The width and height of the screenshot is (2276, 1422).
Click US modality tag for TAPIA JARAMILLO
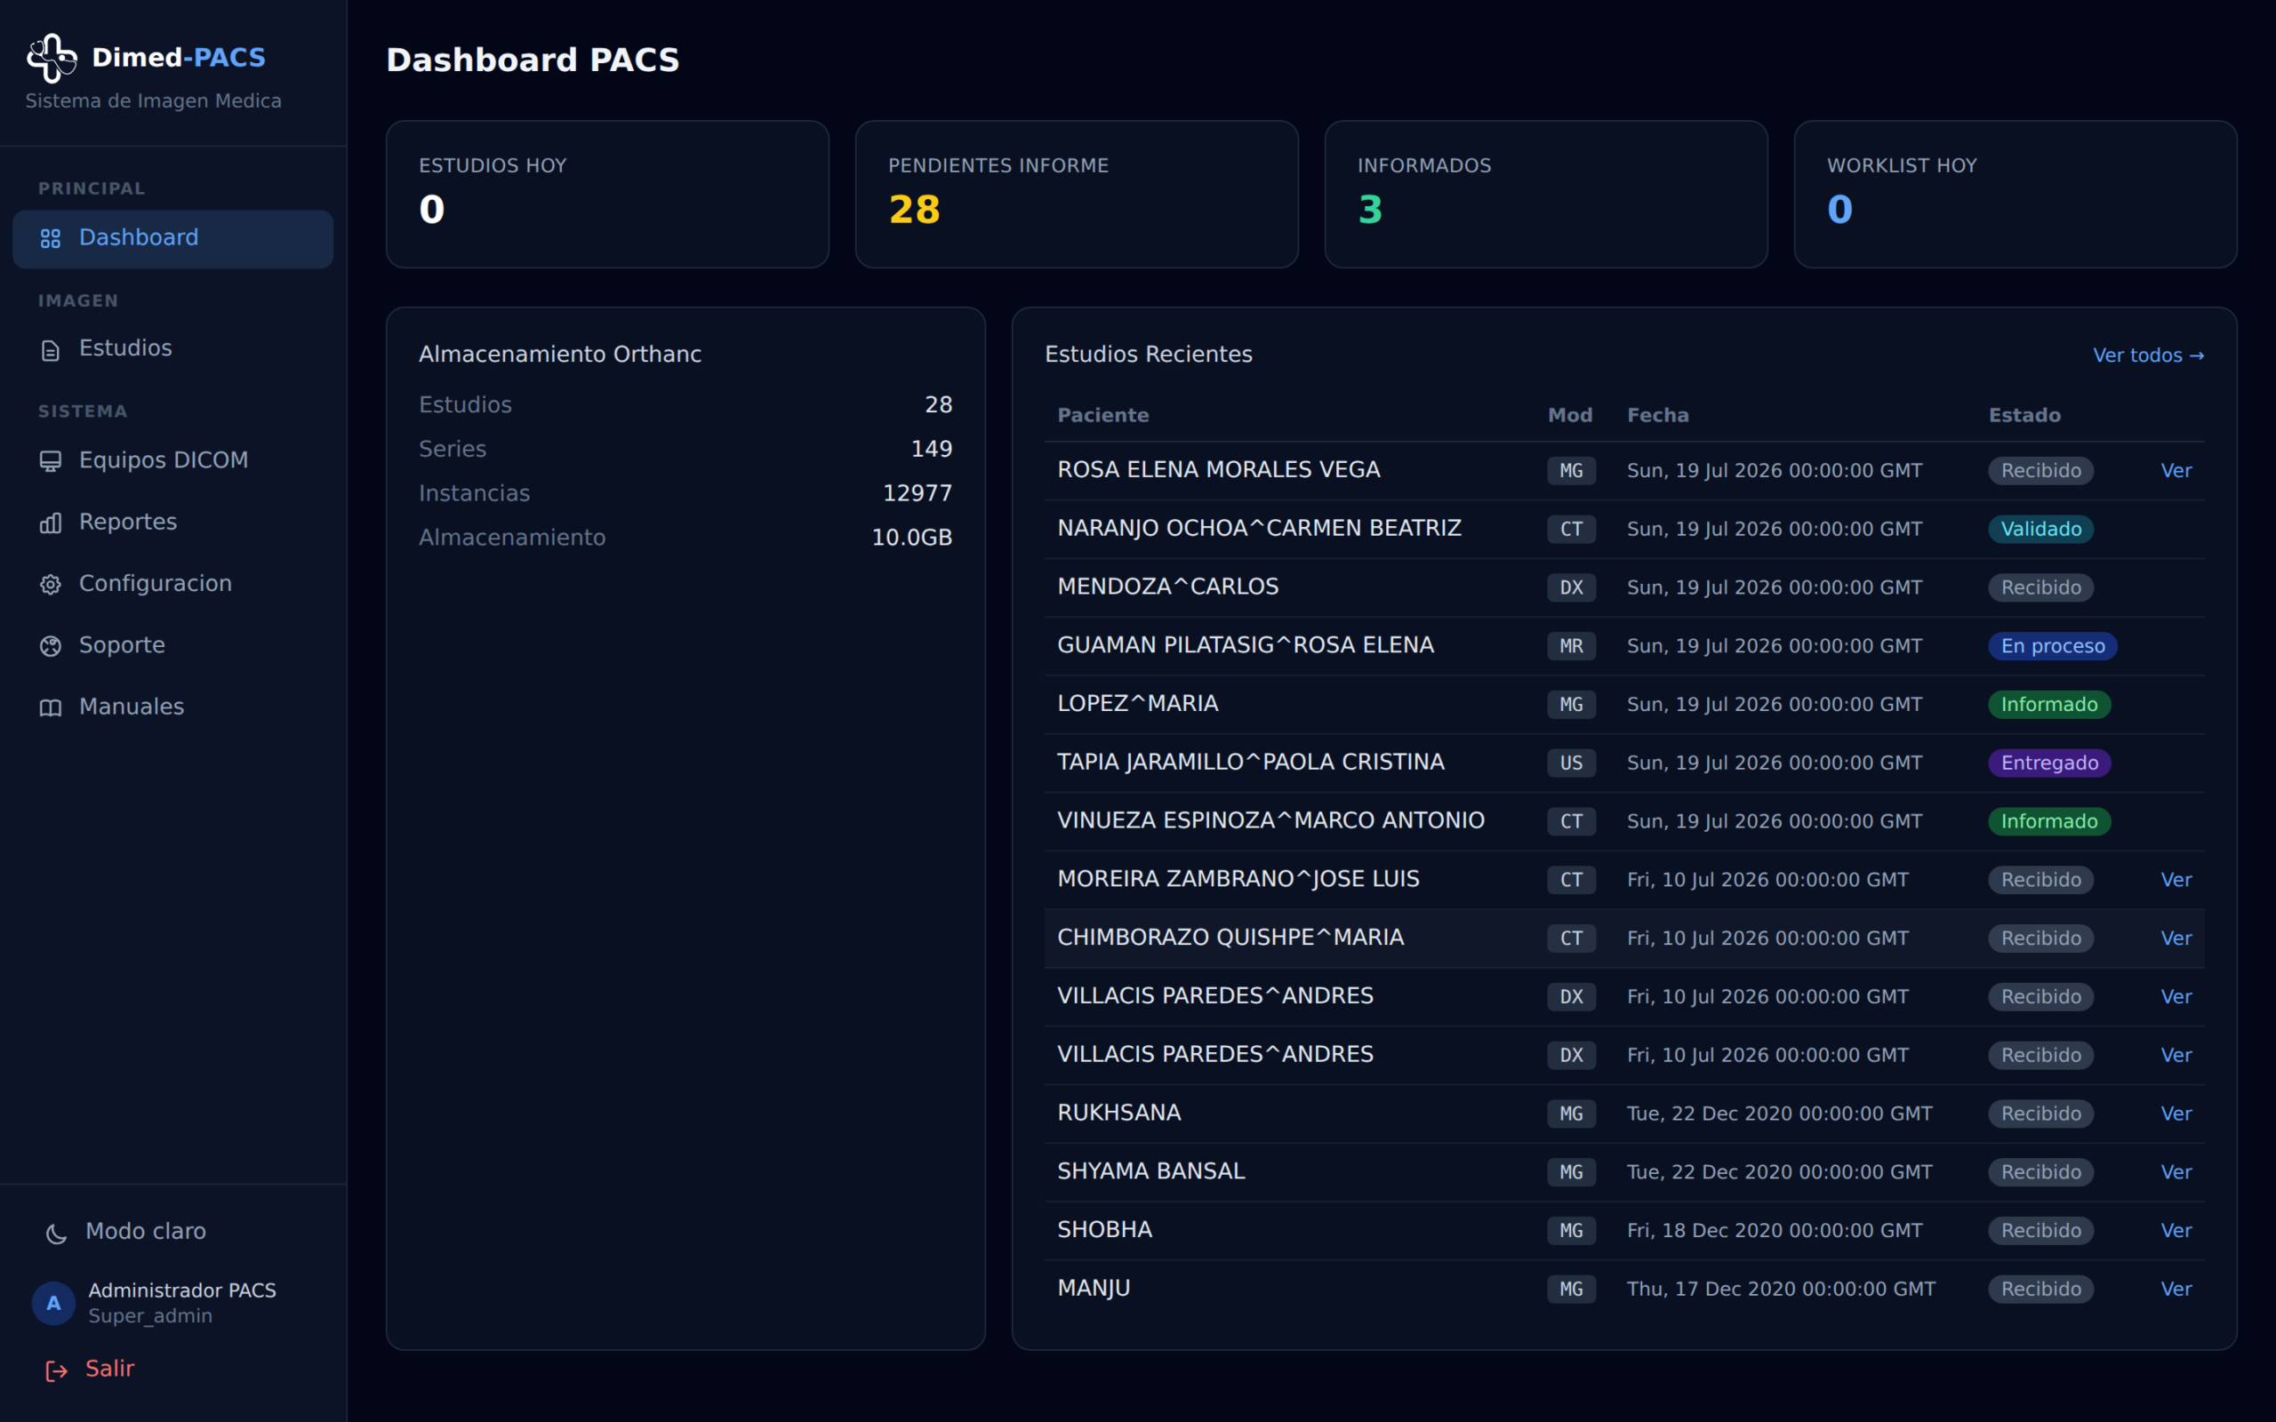point(1572,763)
